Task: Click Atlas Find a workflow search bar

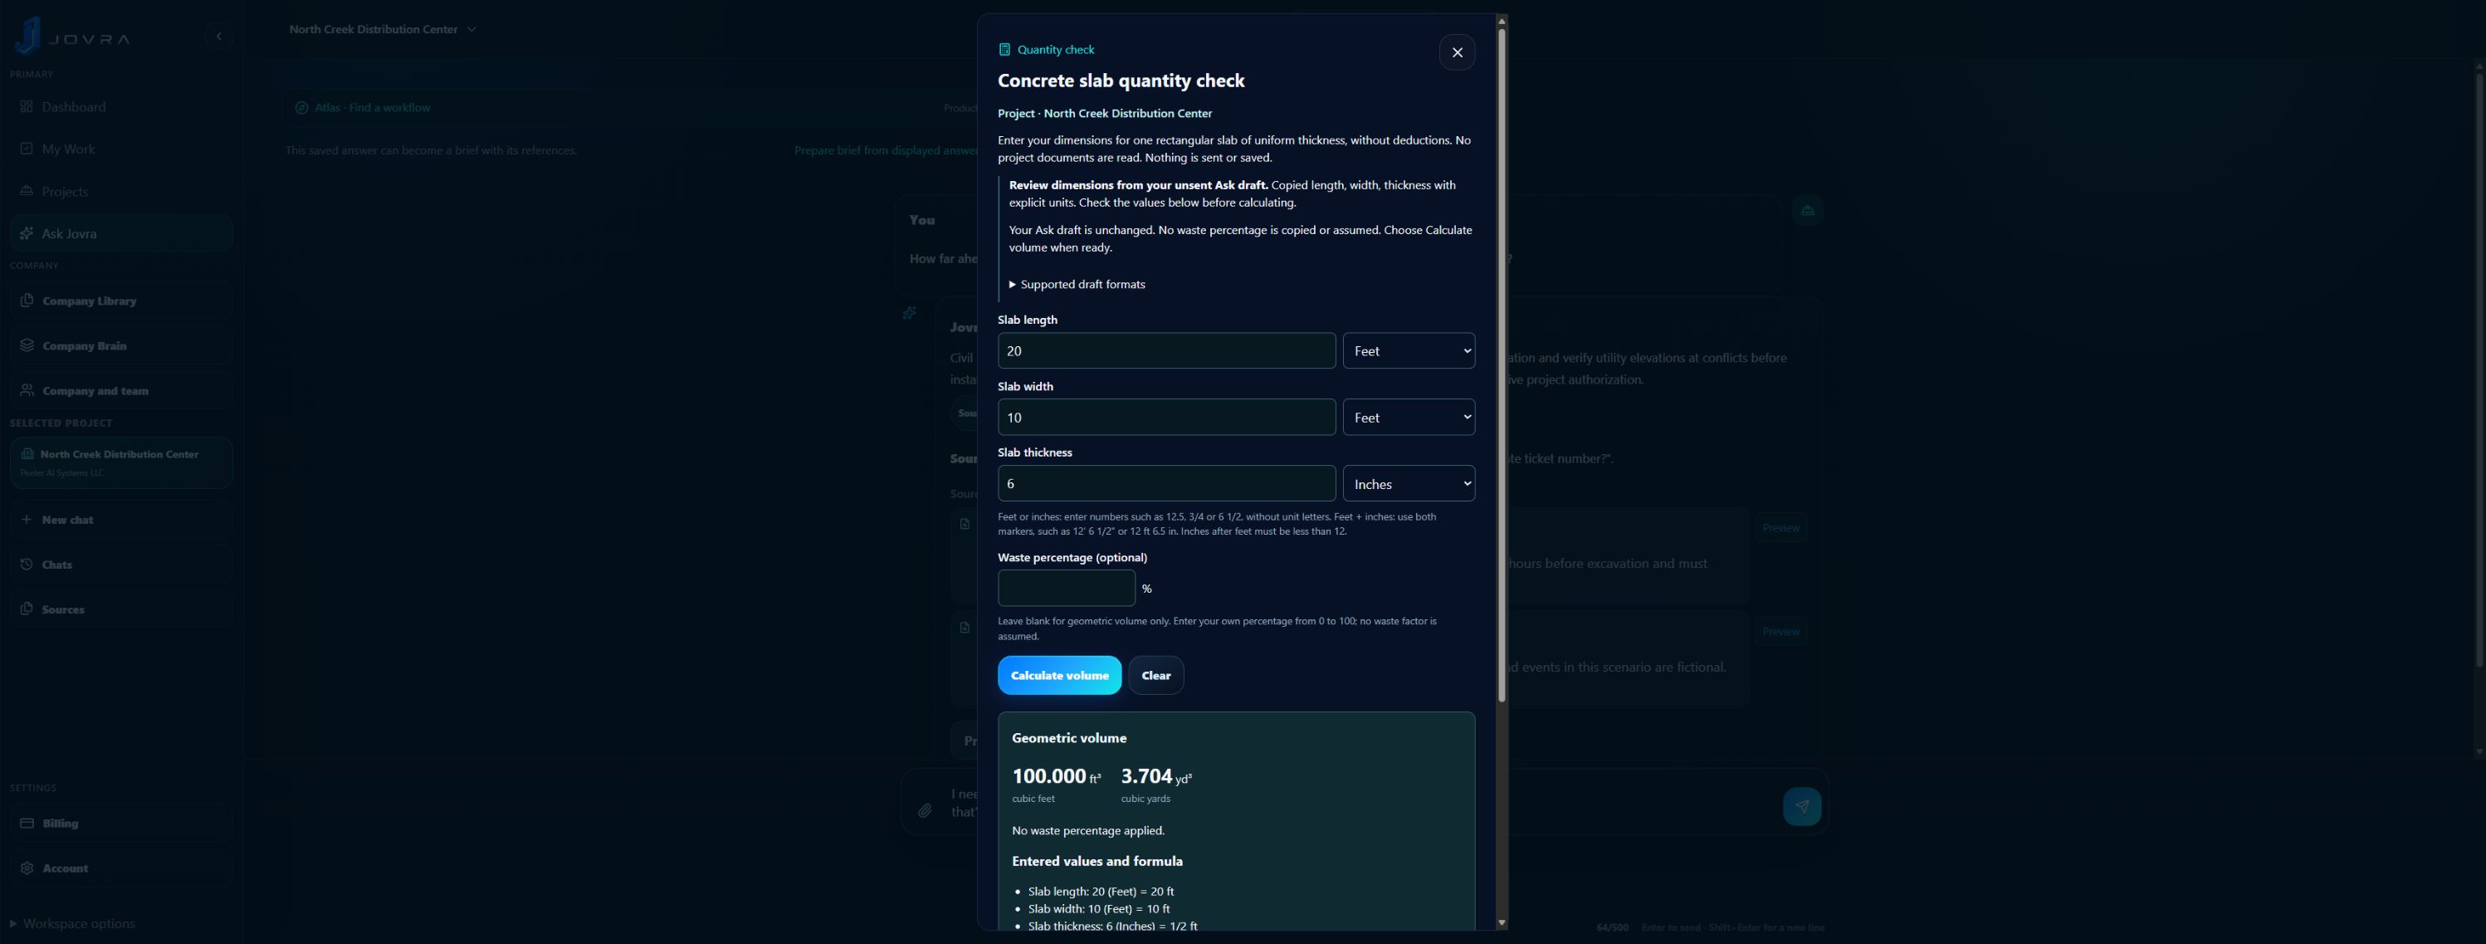Action: (x=632, y=107)
